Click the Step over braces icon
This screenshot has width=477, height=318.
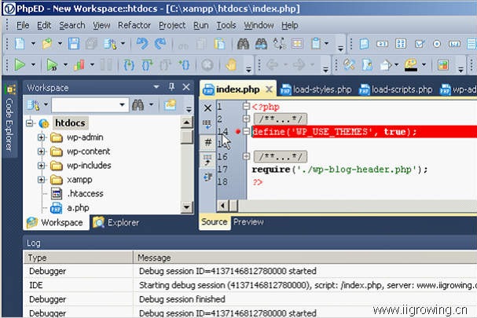click(147, 64)
